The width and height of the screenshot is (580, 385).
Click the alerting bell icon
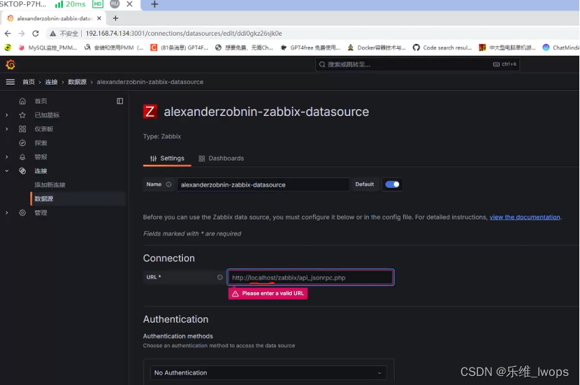(22, 157)
